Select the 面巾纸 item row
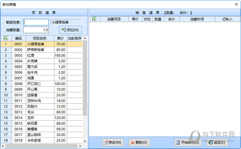The width and height of the screenshot is (241, 149). pyautogui.click(x=41, y=67)
